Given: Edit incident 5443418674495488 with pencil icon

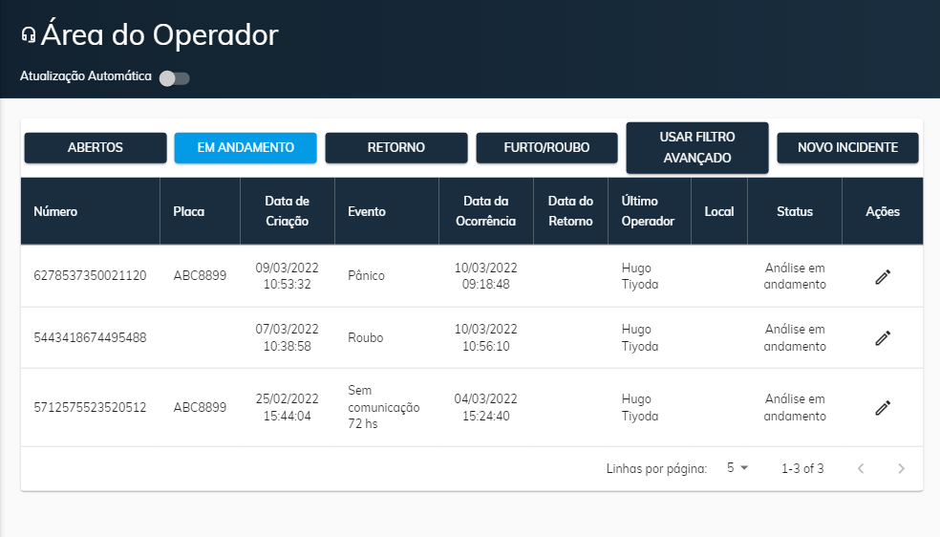Looking at the screenshot, I should [x=883, y=338].
